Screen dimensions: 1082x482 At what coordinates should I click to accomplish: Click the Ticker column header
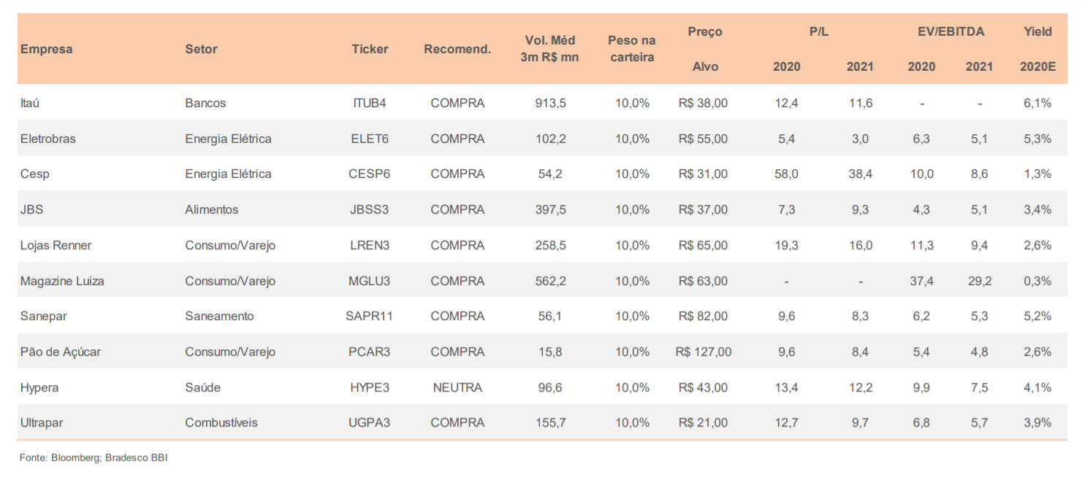pyautogui.click(x=370, y=49)
